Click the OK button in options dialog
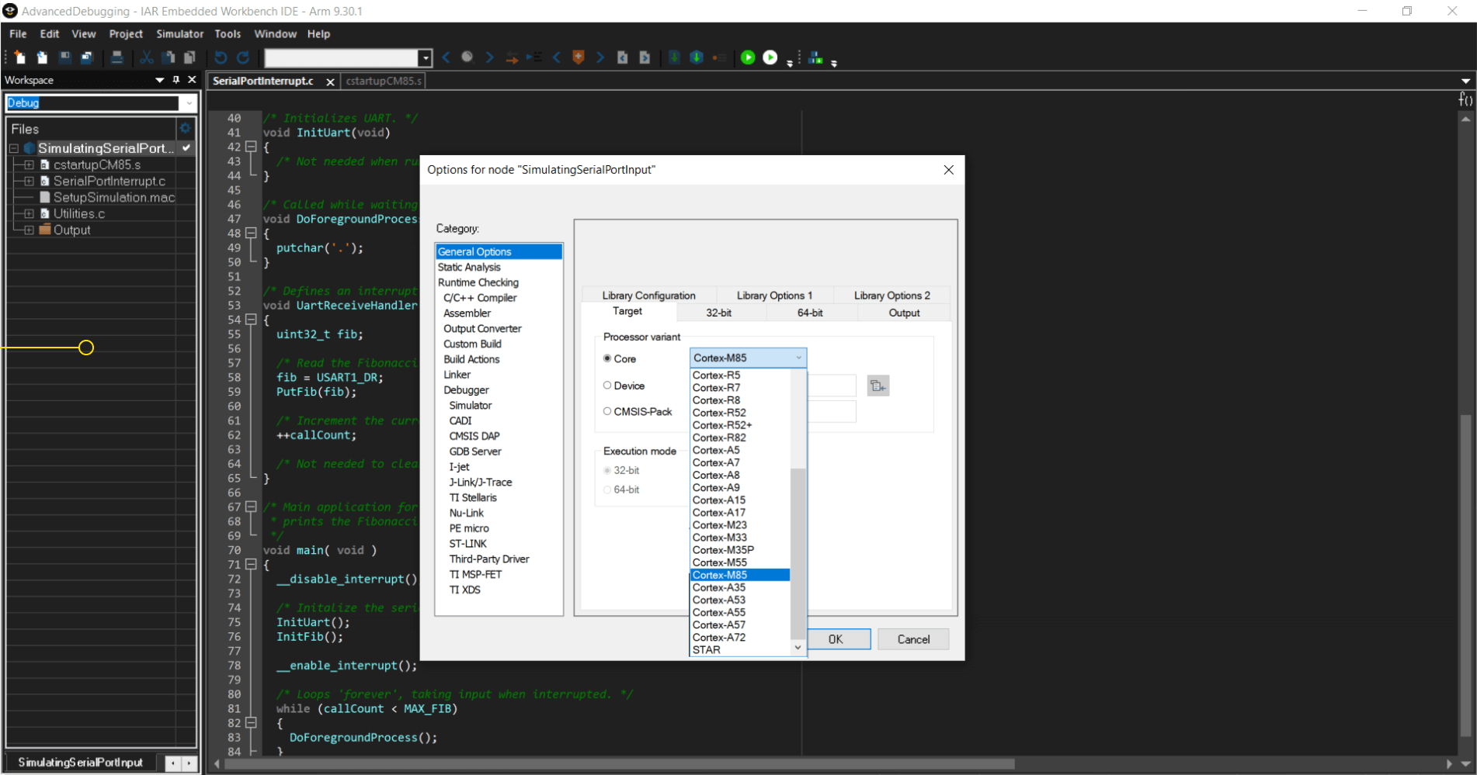 coord(836,639)
